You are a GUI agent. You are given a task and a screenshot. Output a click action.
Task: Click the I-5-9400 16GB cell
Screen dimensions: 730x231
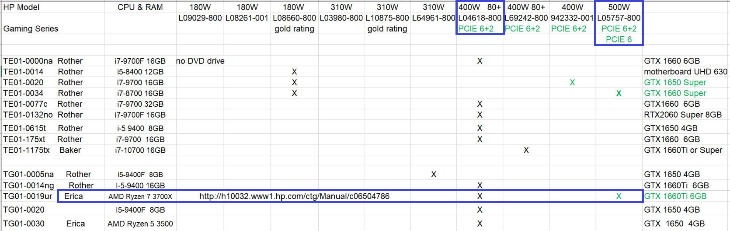coord(140,185)
